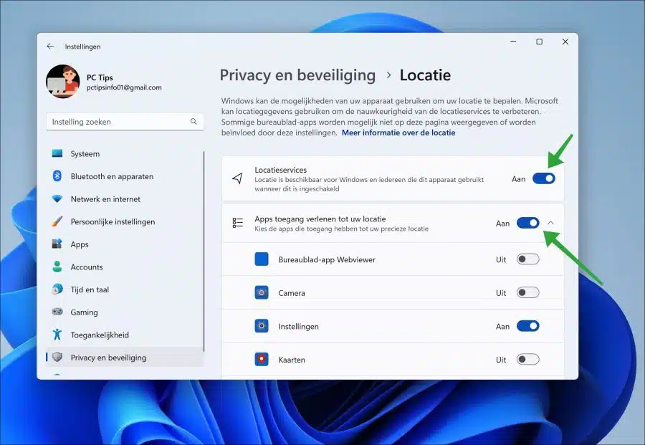Toggle Apps toegang verlenen tot uw locatie
Image resolution: width=645 pixels, height=445 pixels.
[x=527, y=223]
